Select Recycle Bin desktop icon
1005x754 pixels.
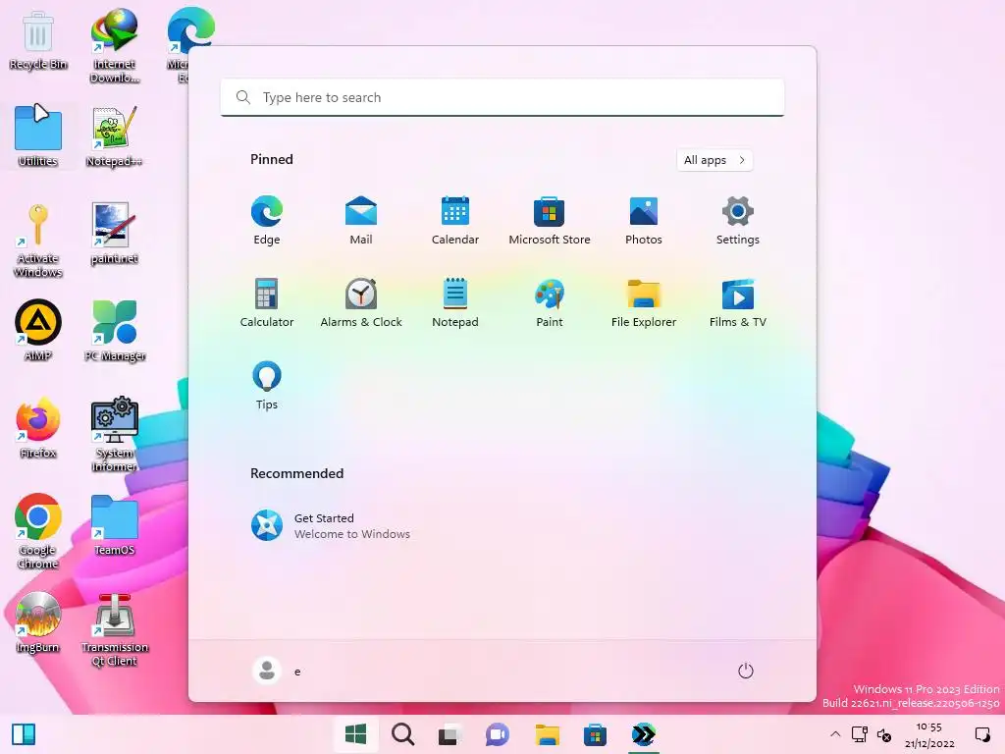click(38, 40)
